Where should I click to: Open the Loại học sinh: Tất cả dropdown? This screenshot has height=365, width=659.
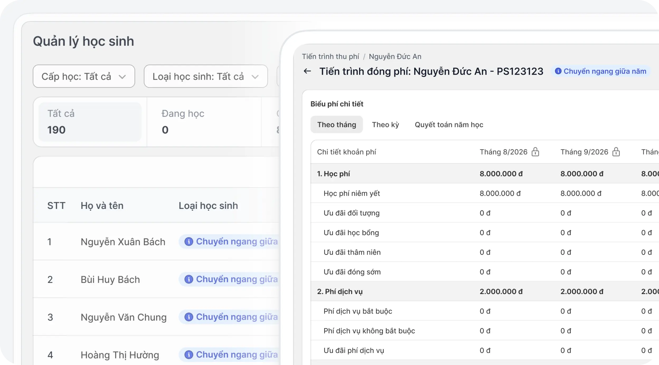206,76
